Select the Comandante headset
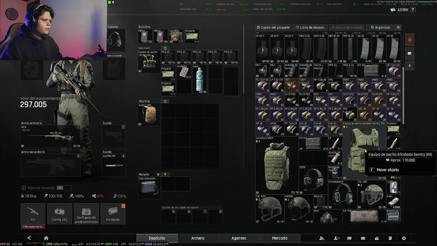 point(342,194)
